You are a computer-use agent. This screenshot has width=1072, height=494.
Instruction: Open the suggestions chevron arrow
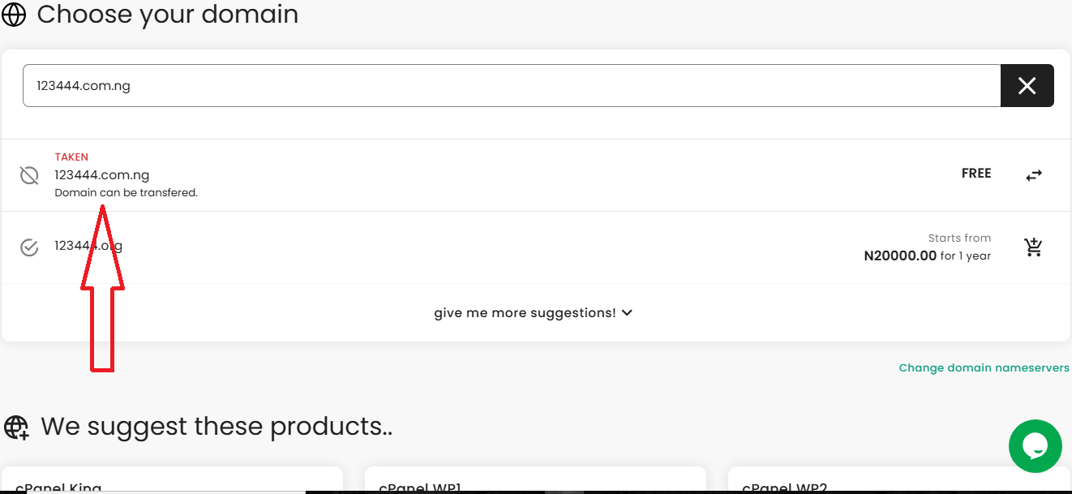coord(627,311)
